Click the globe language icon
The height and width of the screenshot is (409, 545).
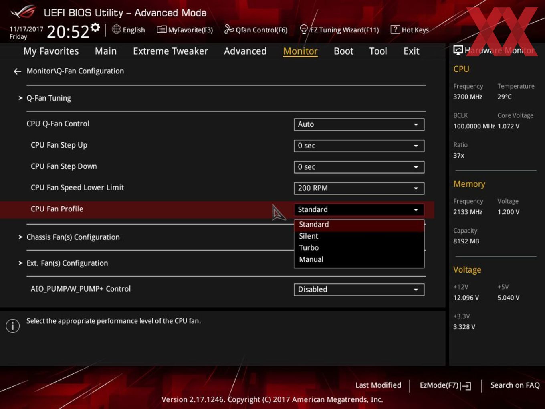tap(116, 29)
